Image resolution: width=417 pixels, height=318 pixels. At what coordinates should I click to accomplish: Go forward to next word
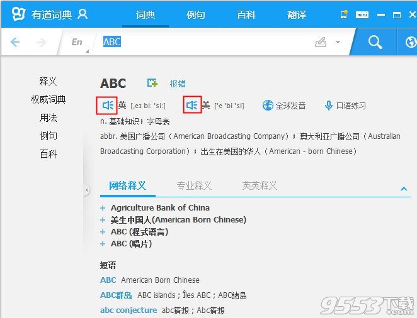pos(41,42)
